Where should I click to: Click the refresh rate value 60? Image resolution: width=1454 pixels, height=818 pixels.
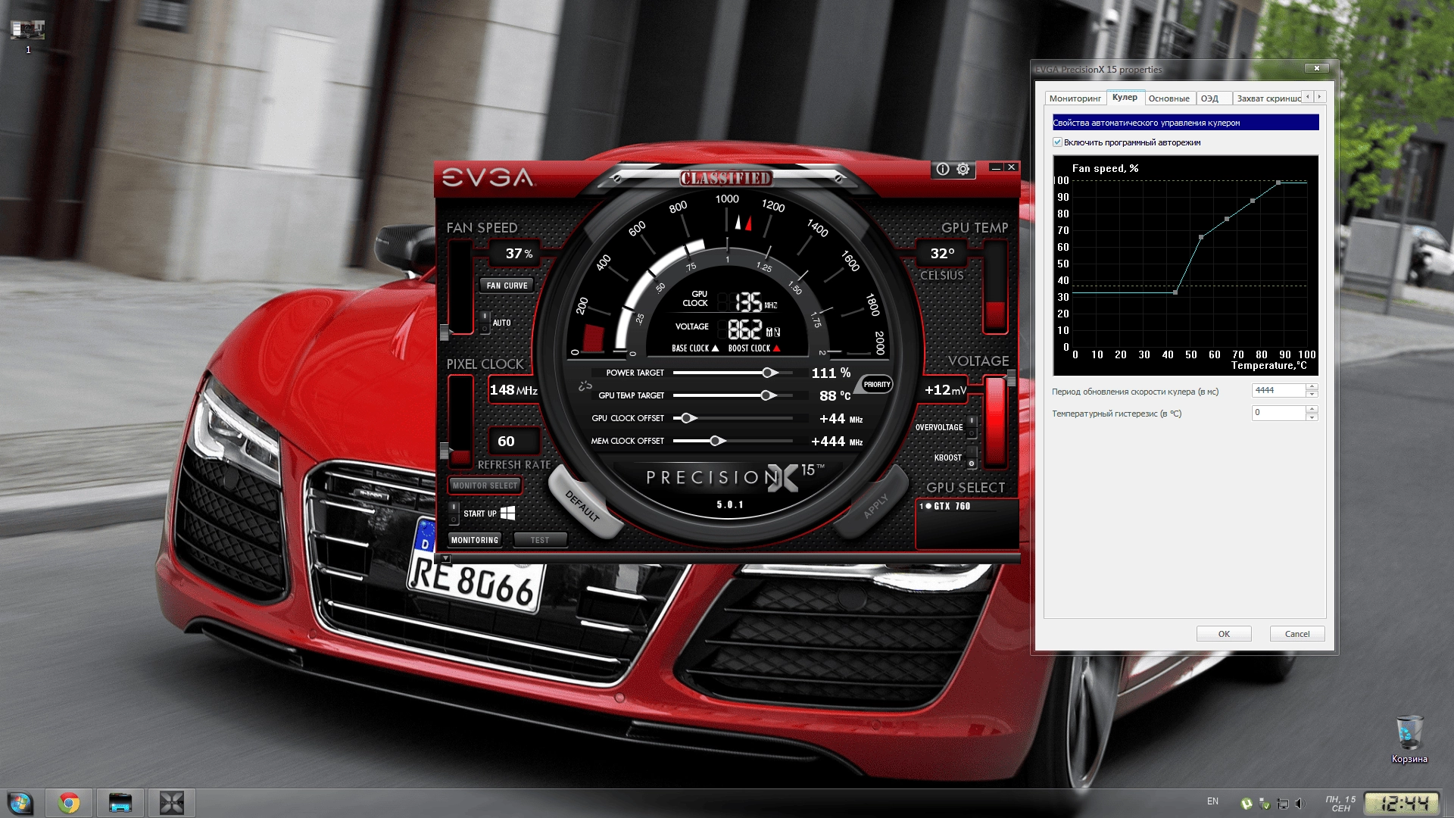506,441
